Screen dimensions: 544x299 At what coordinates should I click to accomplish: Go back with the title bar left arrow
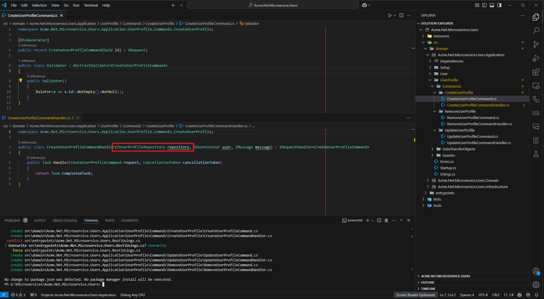point(173,5)
